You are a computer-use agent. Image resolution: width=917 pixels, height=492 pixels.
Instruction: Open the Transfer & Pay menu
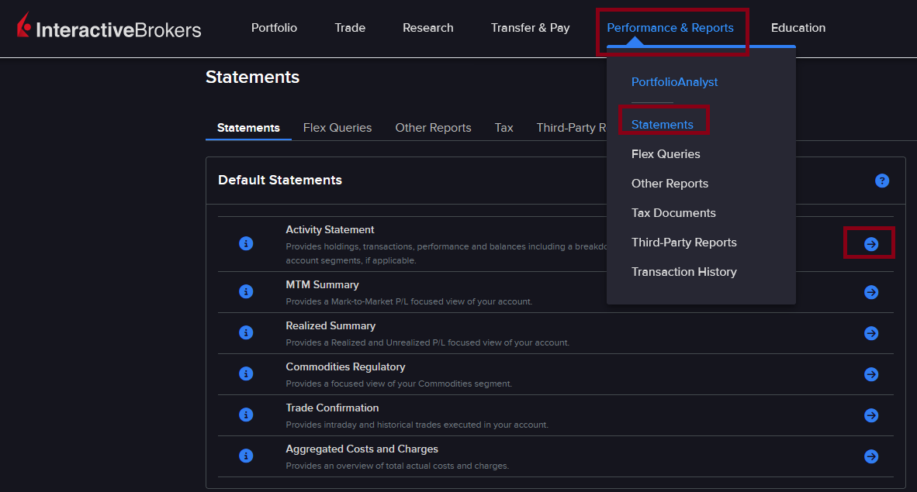pos(531,28)
